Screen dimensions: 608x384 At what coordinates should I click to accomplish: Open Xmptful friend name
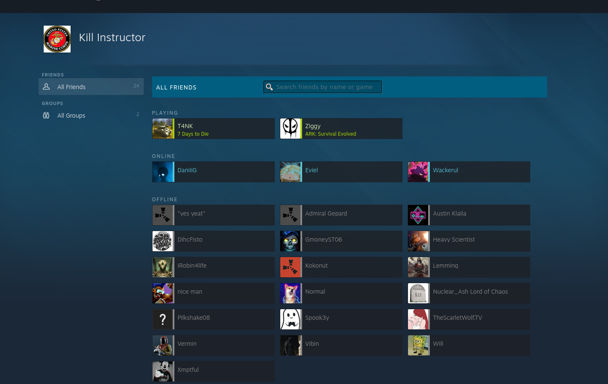pos(188,370)
